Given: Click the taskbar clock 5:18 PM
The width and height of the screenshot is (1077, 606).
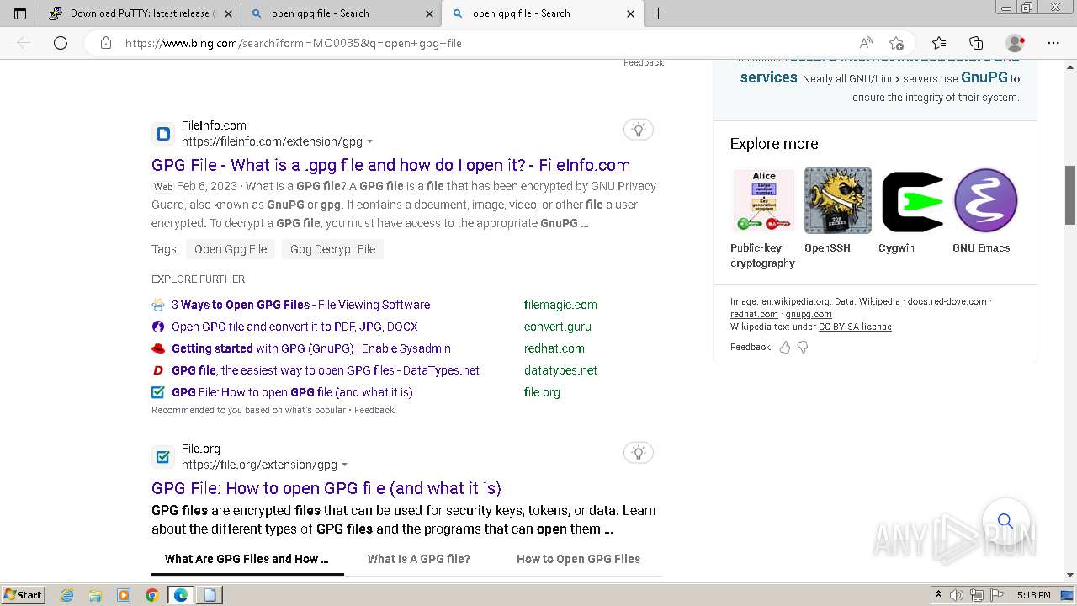Looking at the screenshot, I should click(1033, 595).
